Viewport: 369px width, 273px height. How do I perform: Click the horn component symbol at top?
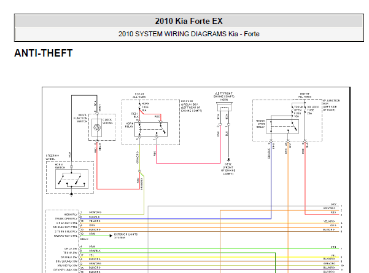point(224,107)
